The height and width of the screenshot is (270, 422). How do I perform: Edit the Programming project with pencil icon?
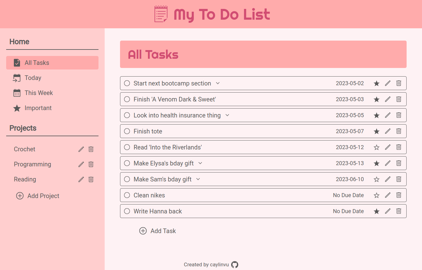coord(81,164)
